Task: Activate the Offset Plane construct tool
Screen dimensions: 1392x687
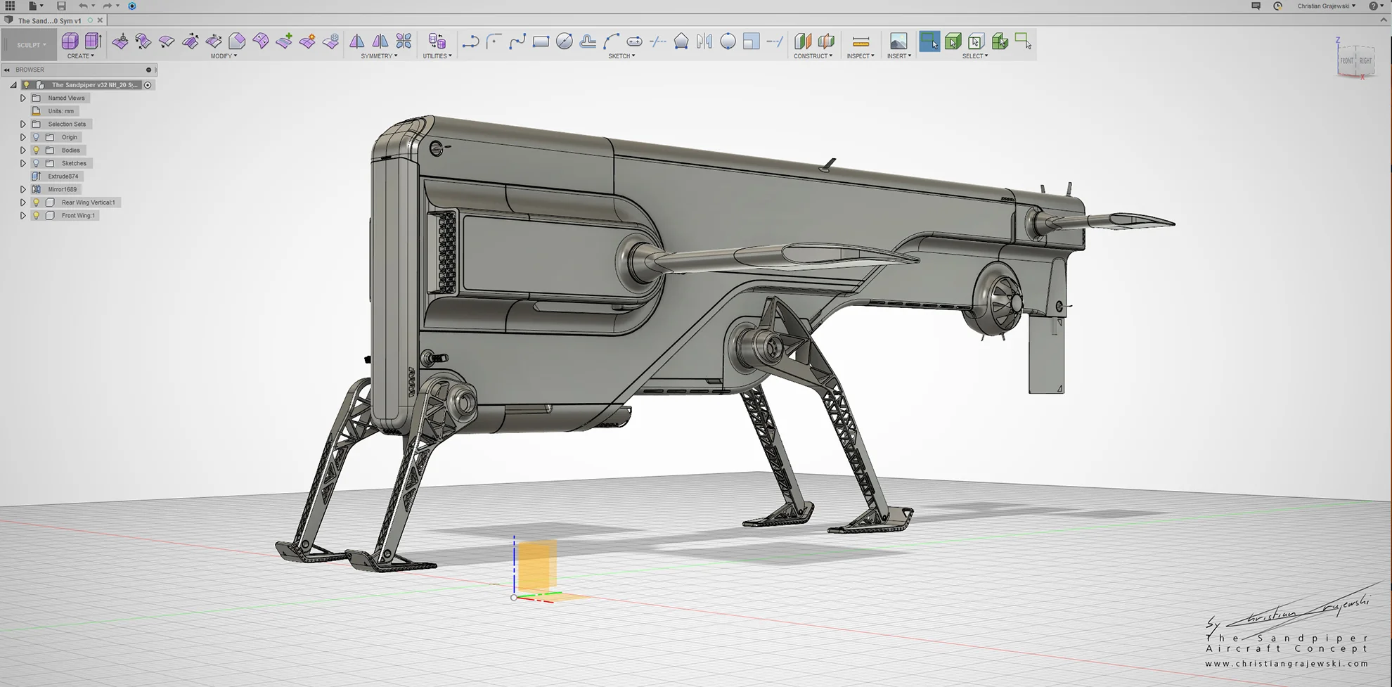Action: (x=803, y=41)
